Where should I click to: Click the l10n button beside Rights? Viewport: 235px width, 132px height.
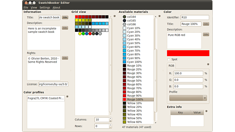click(65, 58)
